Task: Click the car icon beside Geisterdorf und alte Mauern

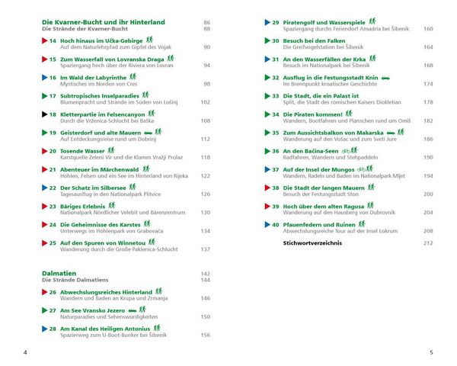Action: (x=149, y=133)
